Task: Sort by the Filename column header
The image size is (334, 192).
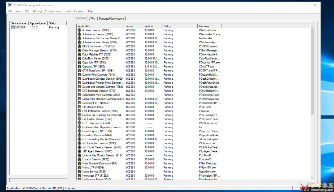Action: pos(209,26)
